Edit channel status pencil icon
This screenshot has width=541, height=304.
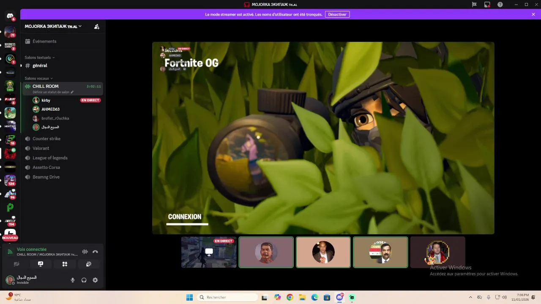click(x=72, y=92)
